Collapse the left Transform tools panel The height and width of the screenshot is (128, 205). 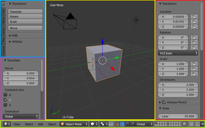pyautogui.click(x=10, y=4)
